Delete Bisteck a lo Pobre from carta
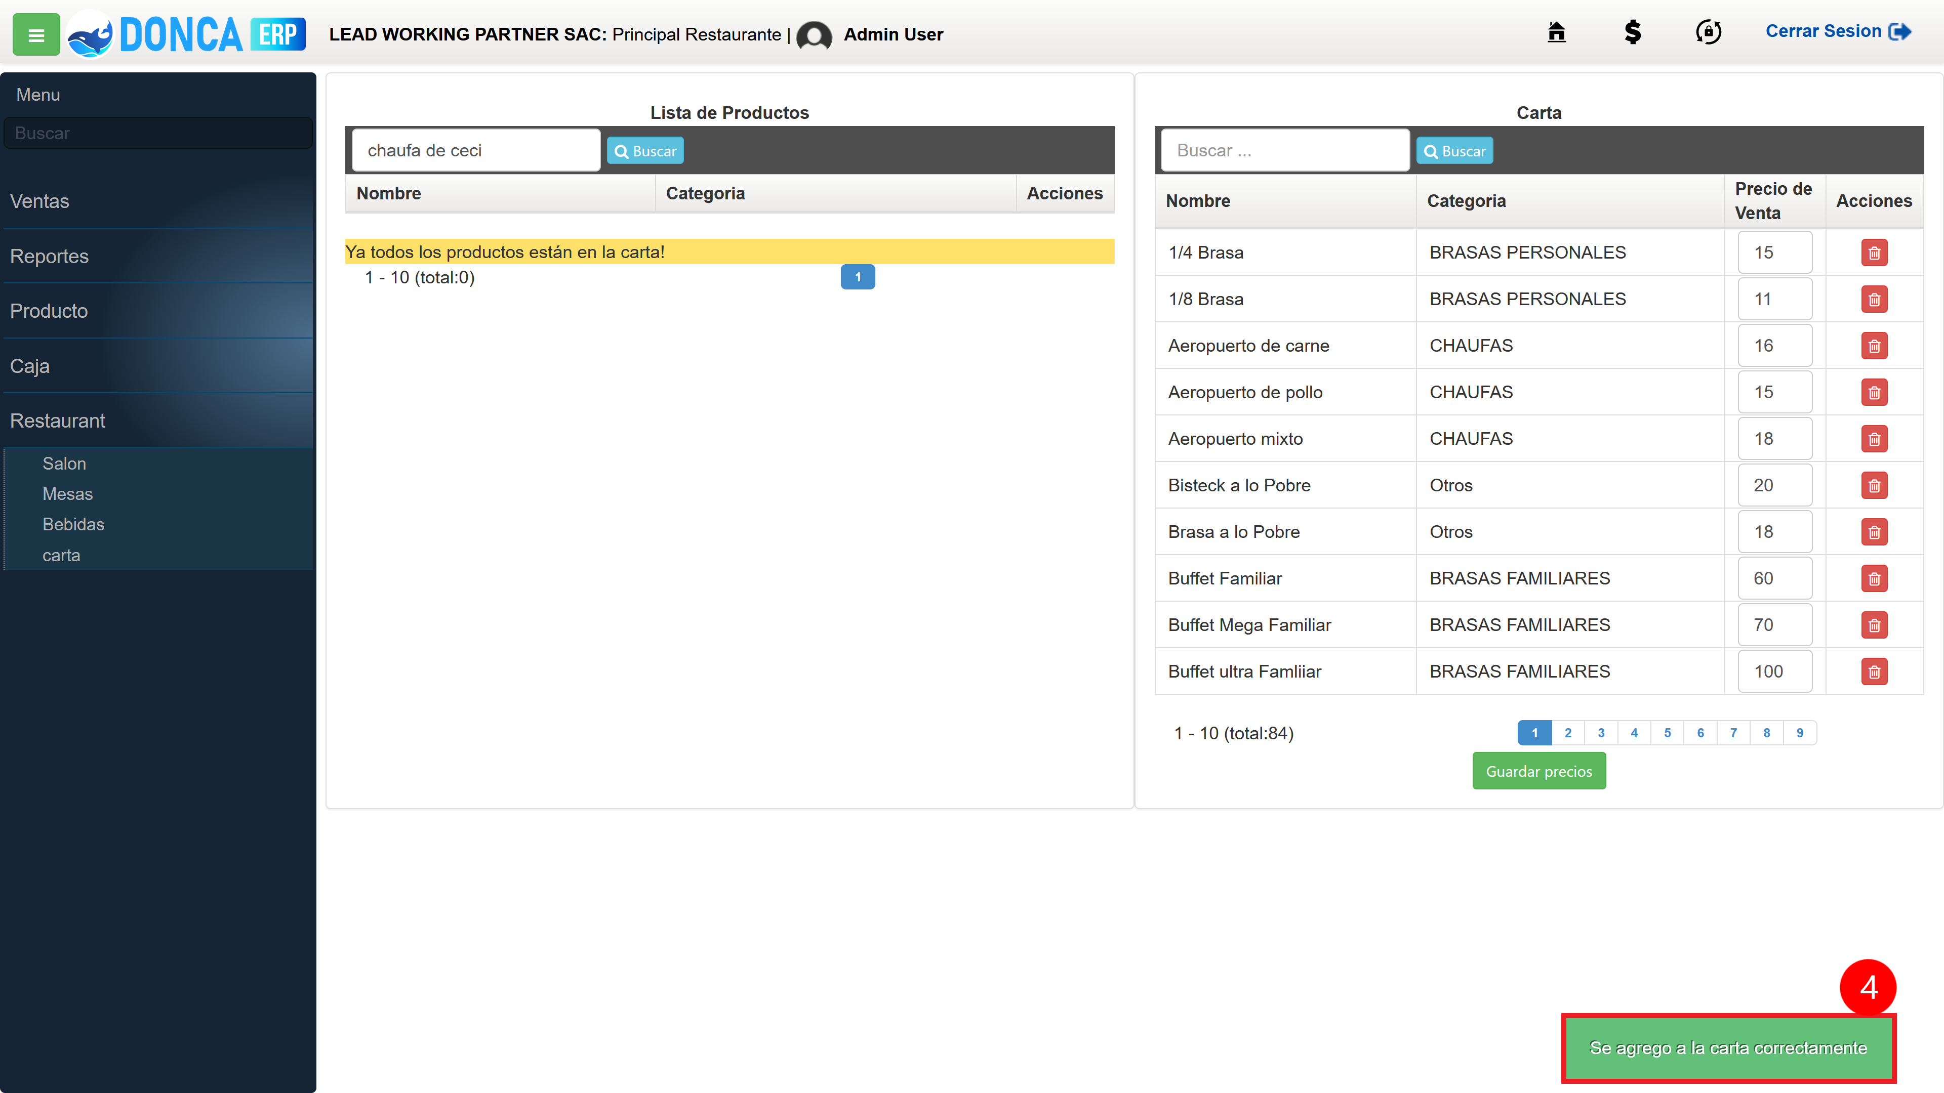The width and height of the screenshot is (1944, 1093). 1874,486
